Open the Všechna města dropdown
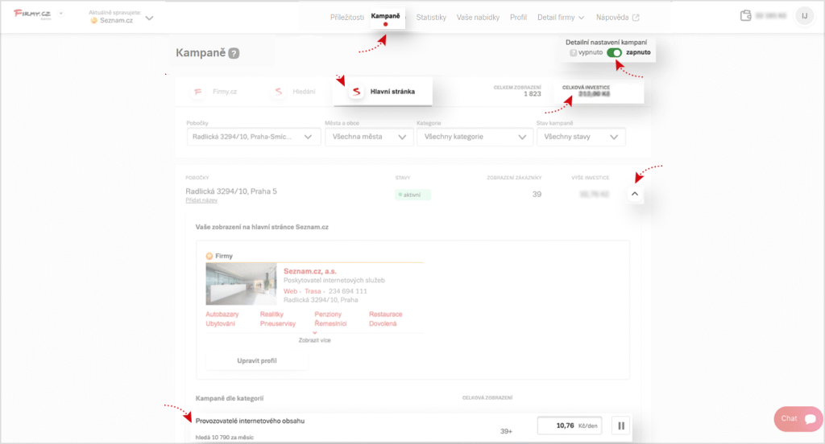 click(369, 137)
